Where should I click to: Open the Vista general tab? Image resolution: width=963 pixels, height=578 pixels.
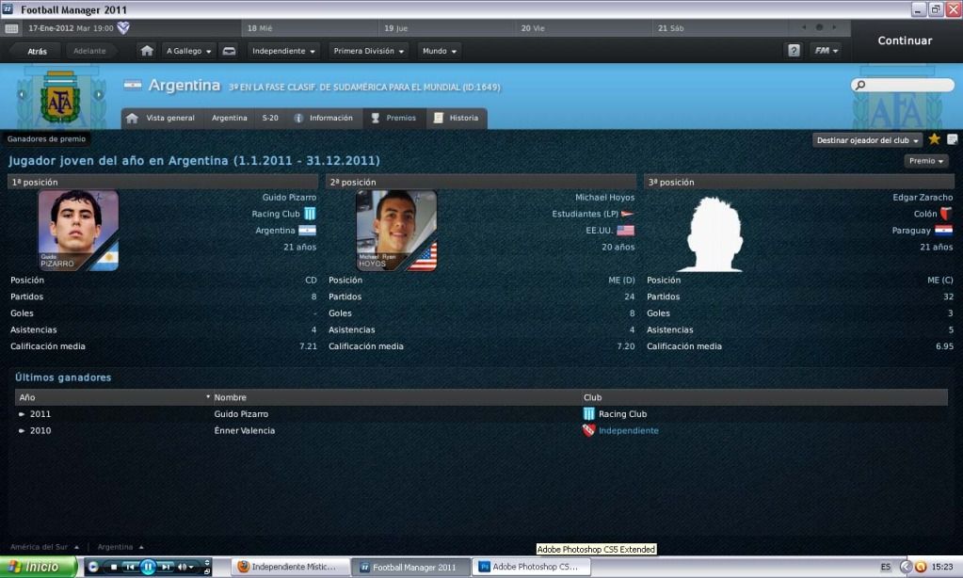point(161,118)
